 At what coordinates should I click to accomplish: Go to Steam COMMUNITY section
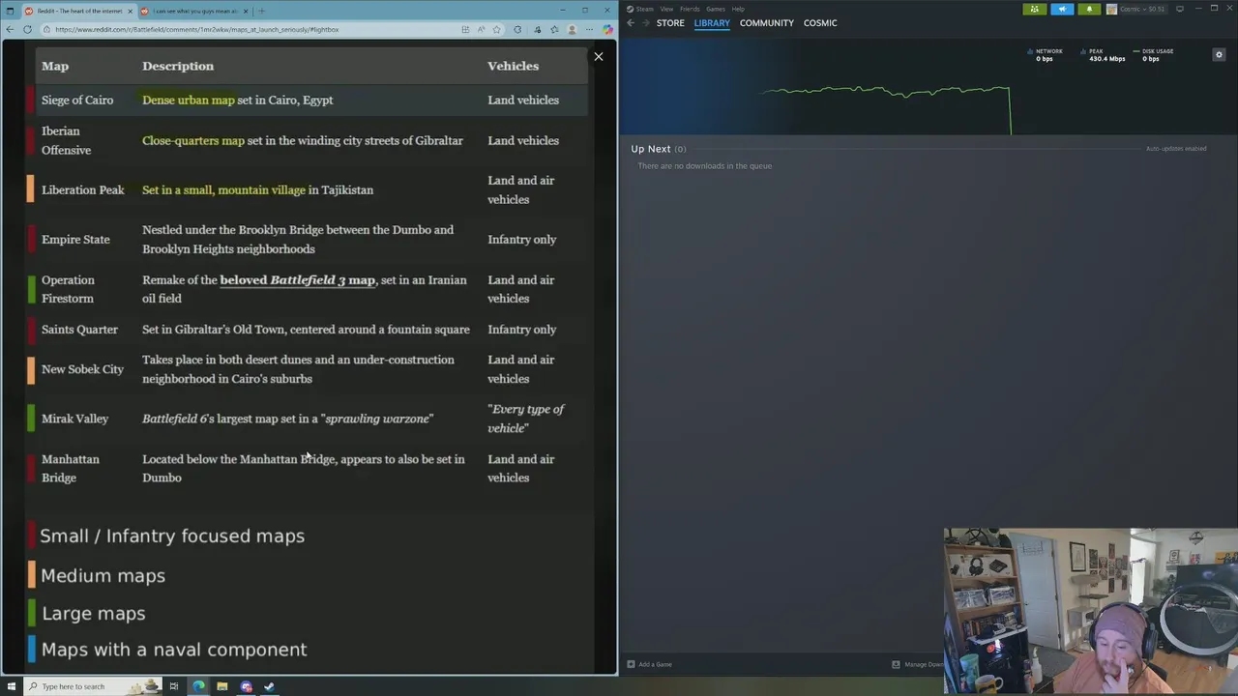pyautogui.click(x=767, y=22)
